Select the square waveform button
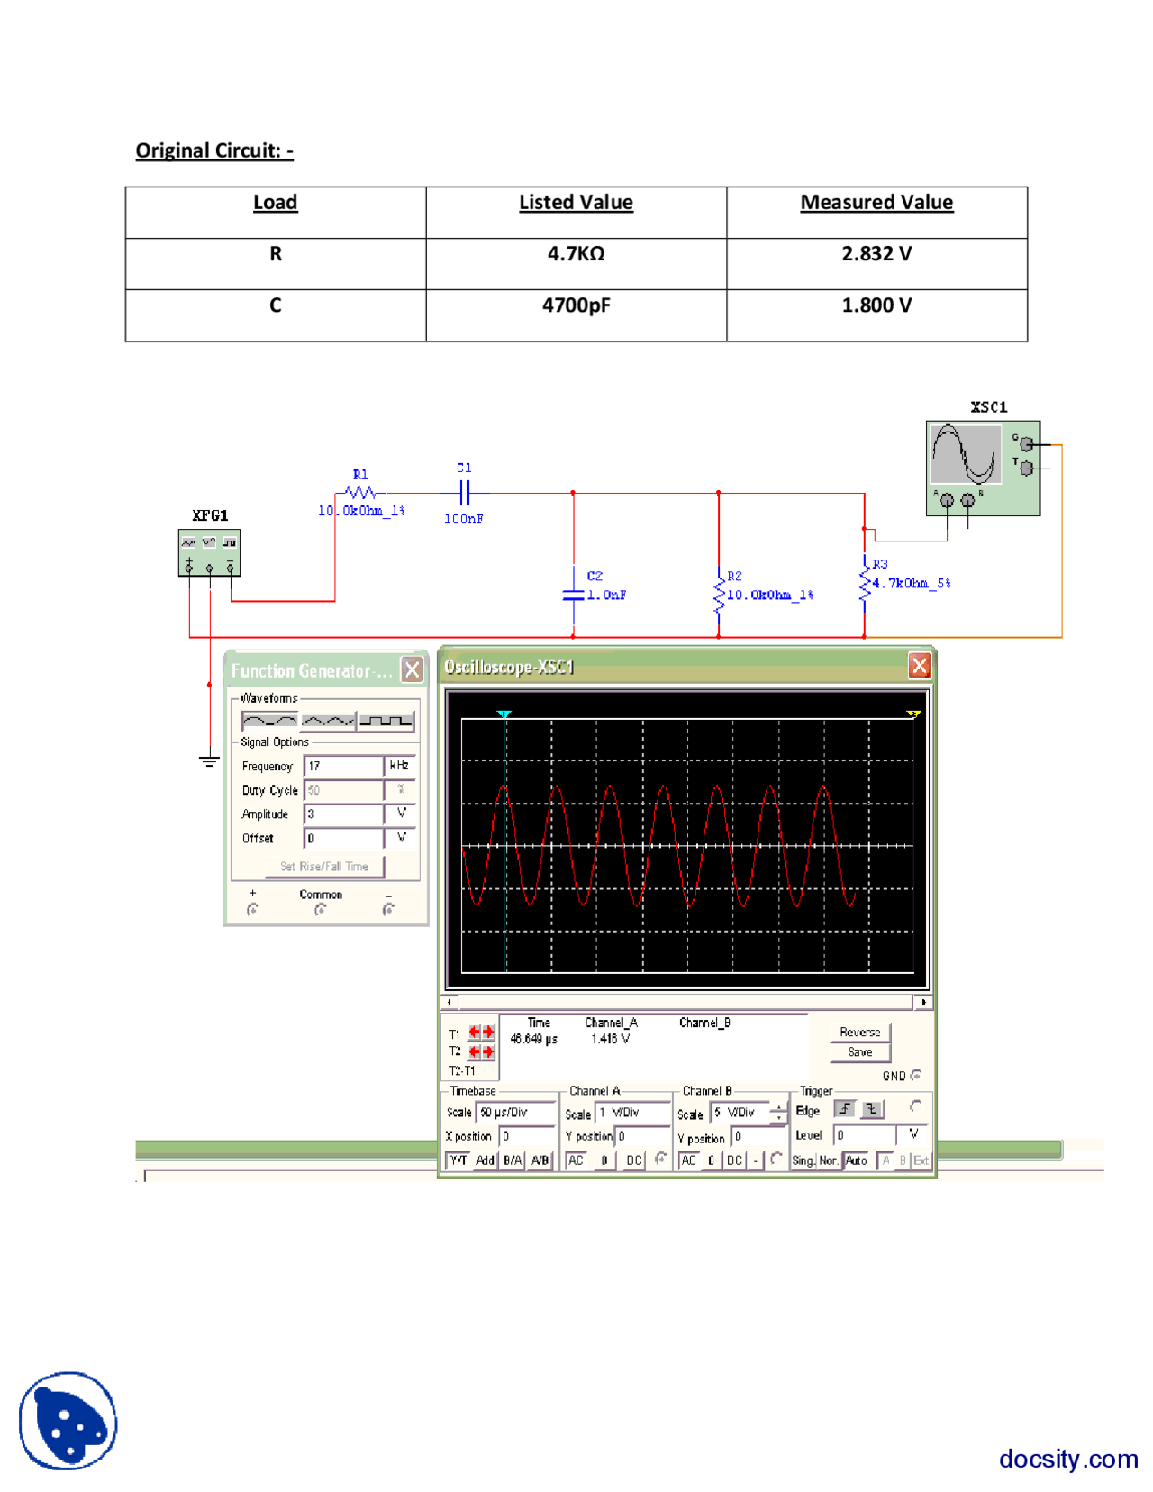1153x1492 pixels. (x=386, y=721)
